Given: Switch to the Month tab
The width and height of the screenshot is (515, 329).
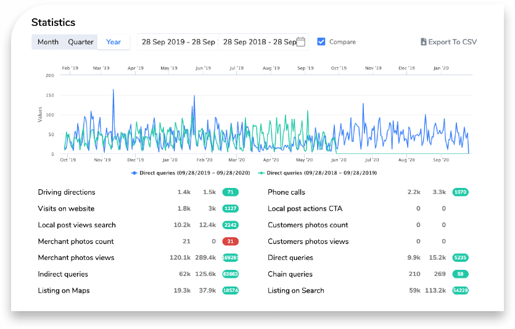Looking at the screenshot, I should tap(48, 42).
